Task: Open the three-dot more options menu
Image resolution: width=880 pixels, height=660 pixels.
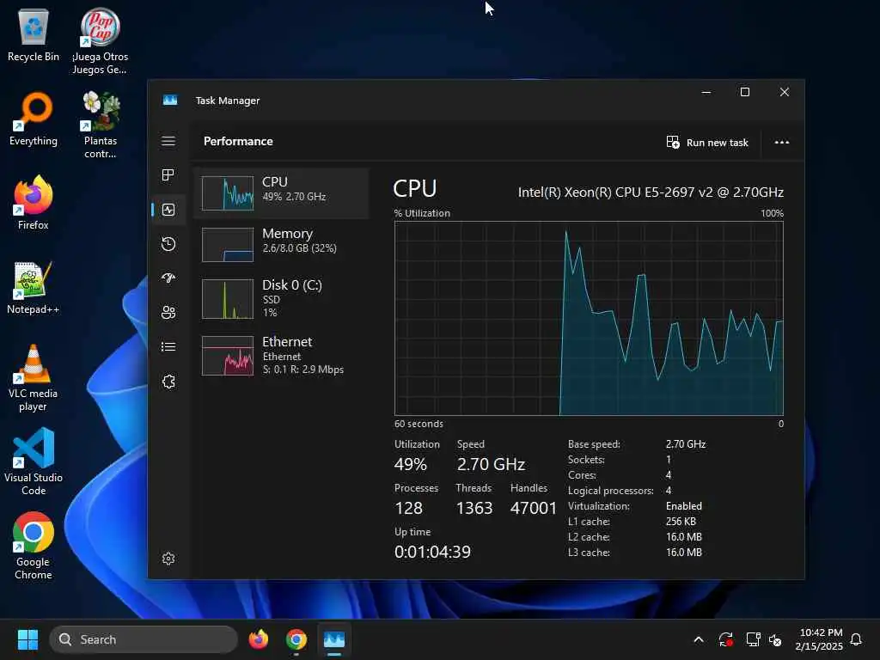Action: tap(782, 142)
